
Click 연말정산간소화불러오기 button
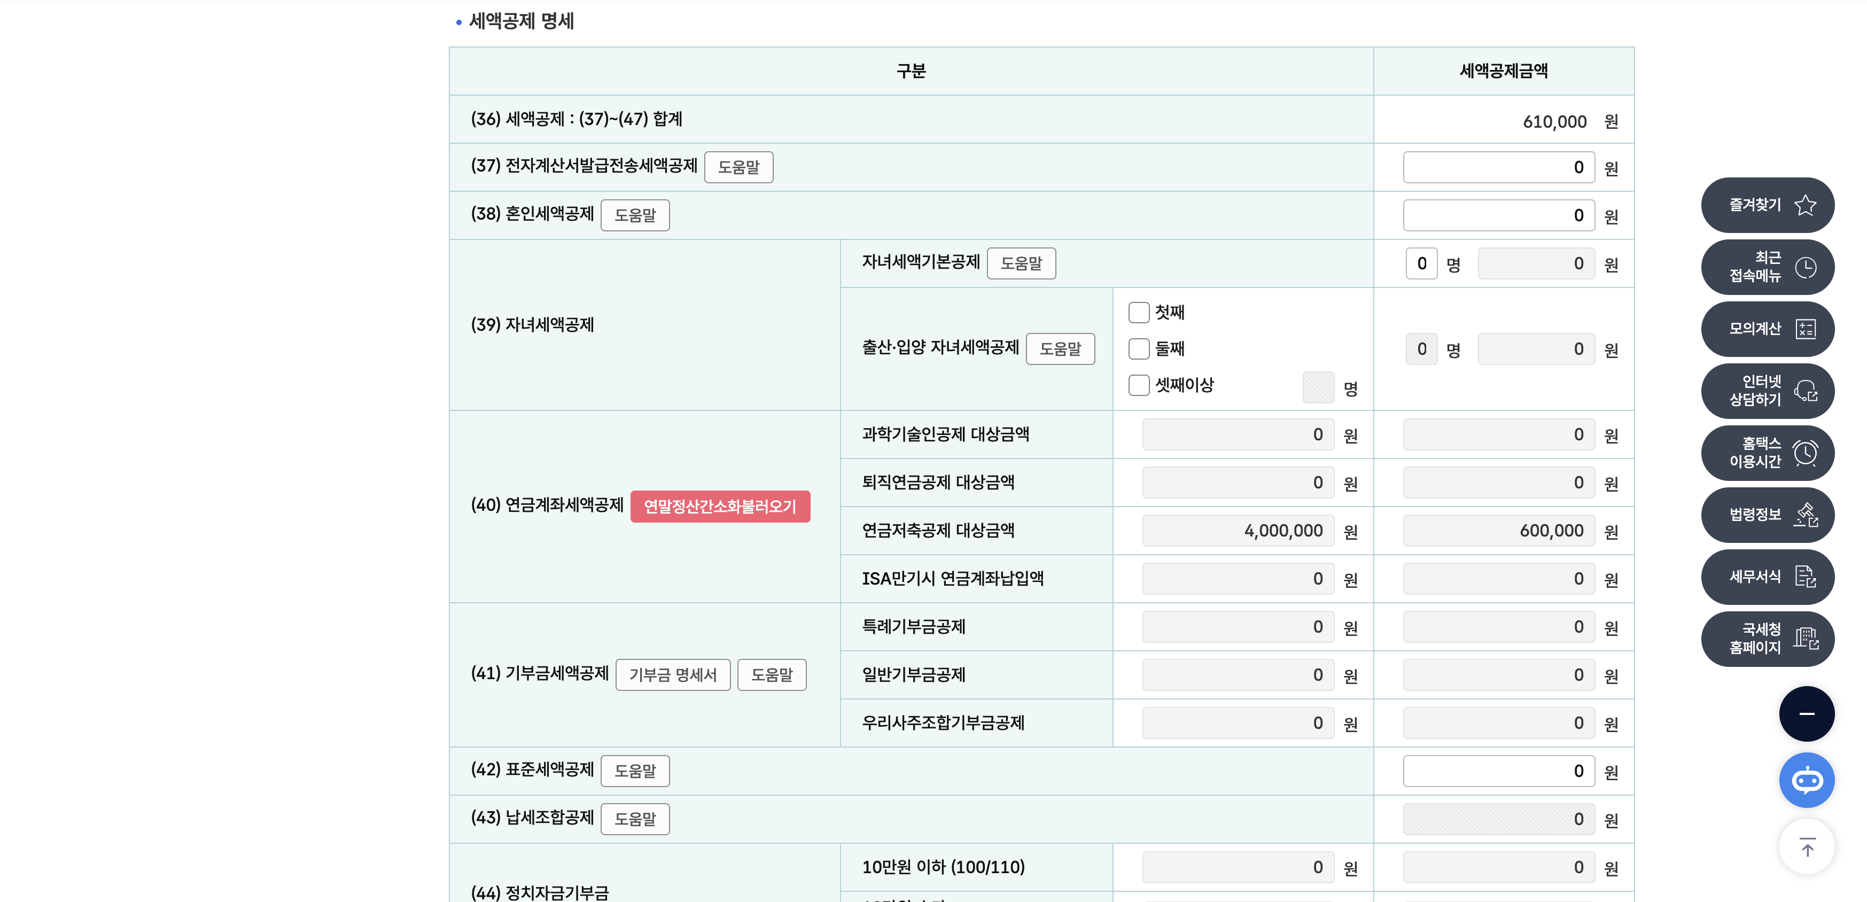pos(720,506)
